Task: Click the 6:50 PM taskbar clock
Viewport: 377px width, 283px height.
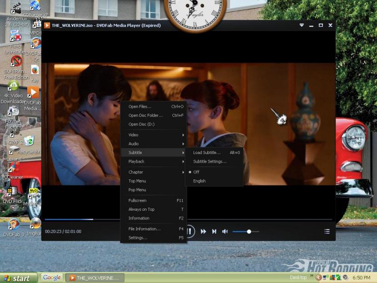Action: pos(362,278)
